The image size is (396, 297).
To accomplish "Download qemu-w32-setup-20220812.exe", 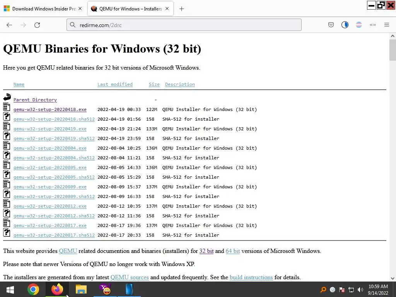I will (50, 207).
